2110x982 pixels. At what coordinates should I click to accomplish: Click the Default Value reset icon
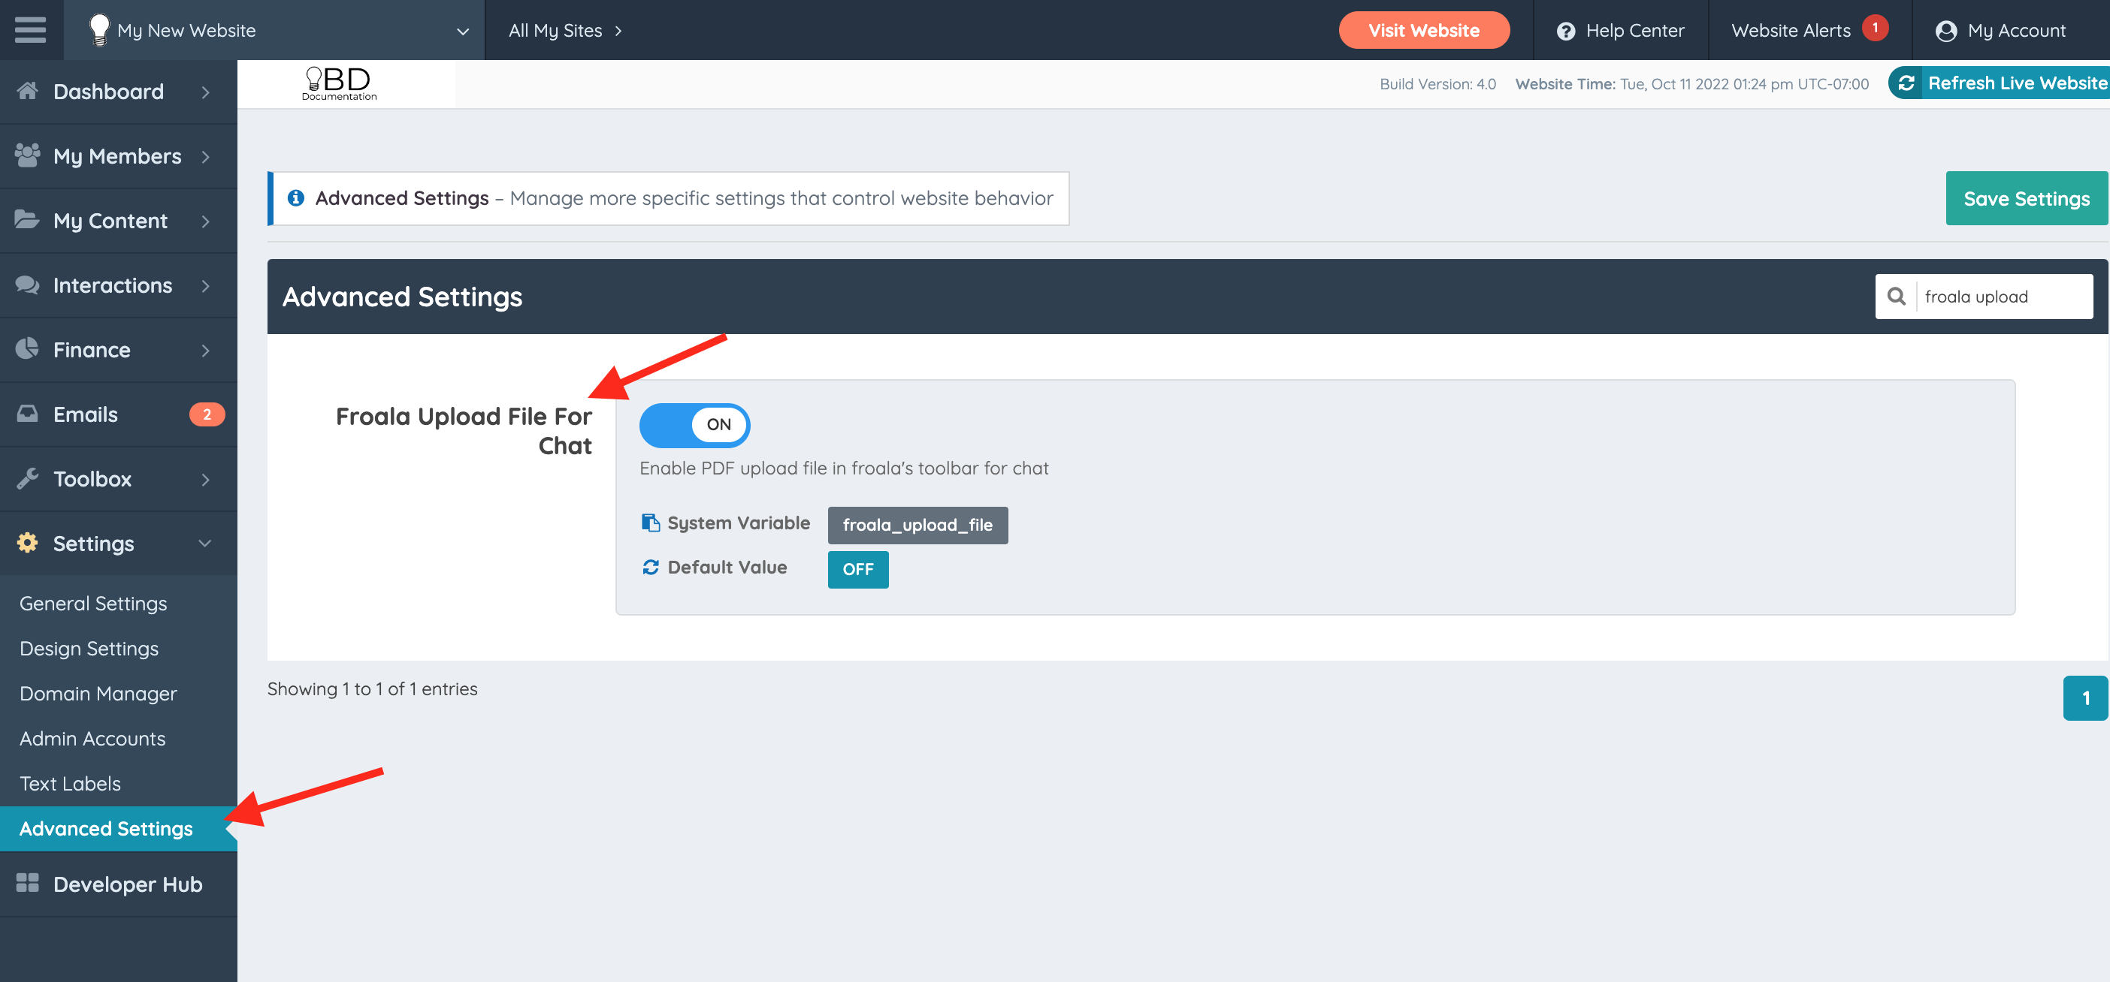[x=651, y=567]
